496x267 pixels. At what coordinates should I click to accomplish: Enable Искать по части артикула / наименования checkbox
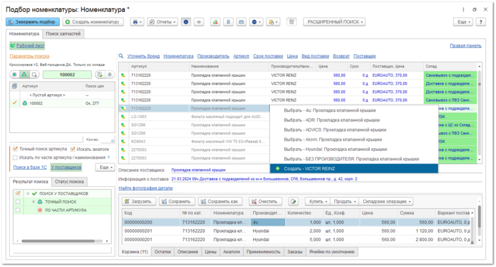[15, 158]
